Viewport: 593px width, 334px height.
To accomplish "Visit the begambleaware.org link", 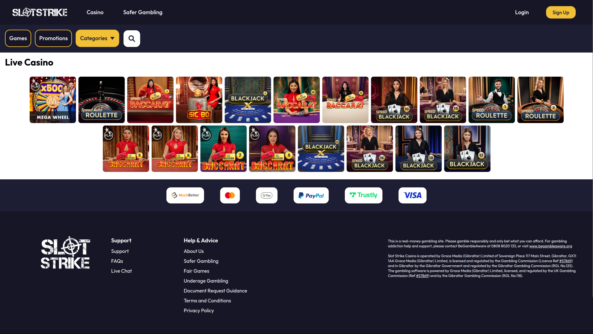I will click(550, 246).
